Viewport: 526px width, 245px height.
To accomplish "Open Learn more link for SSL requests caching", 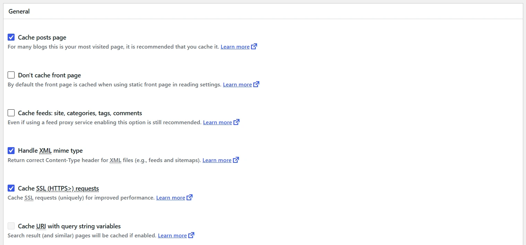I will (x=171, y=198).
